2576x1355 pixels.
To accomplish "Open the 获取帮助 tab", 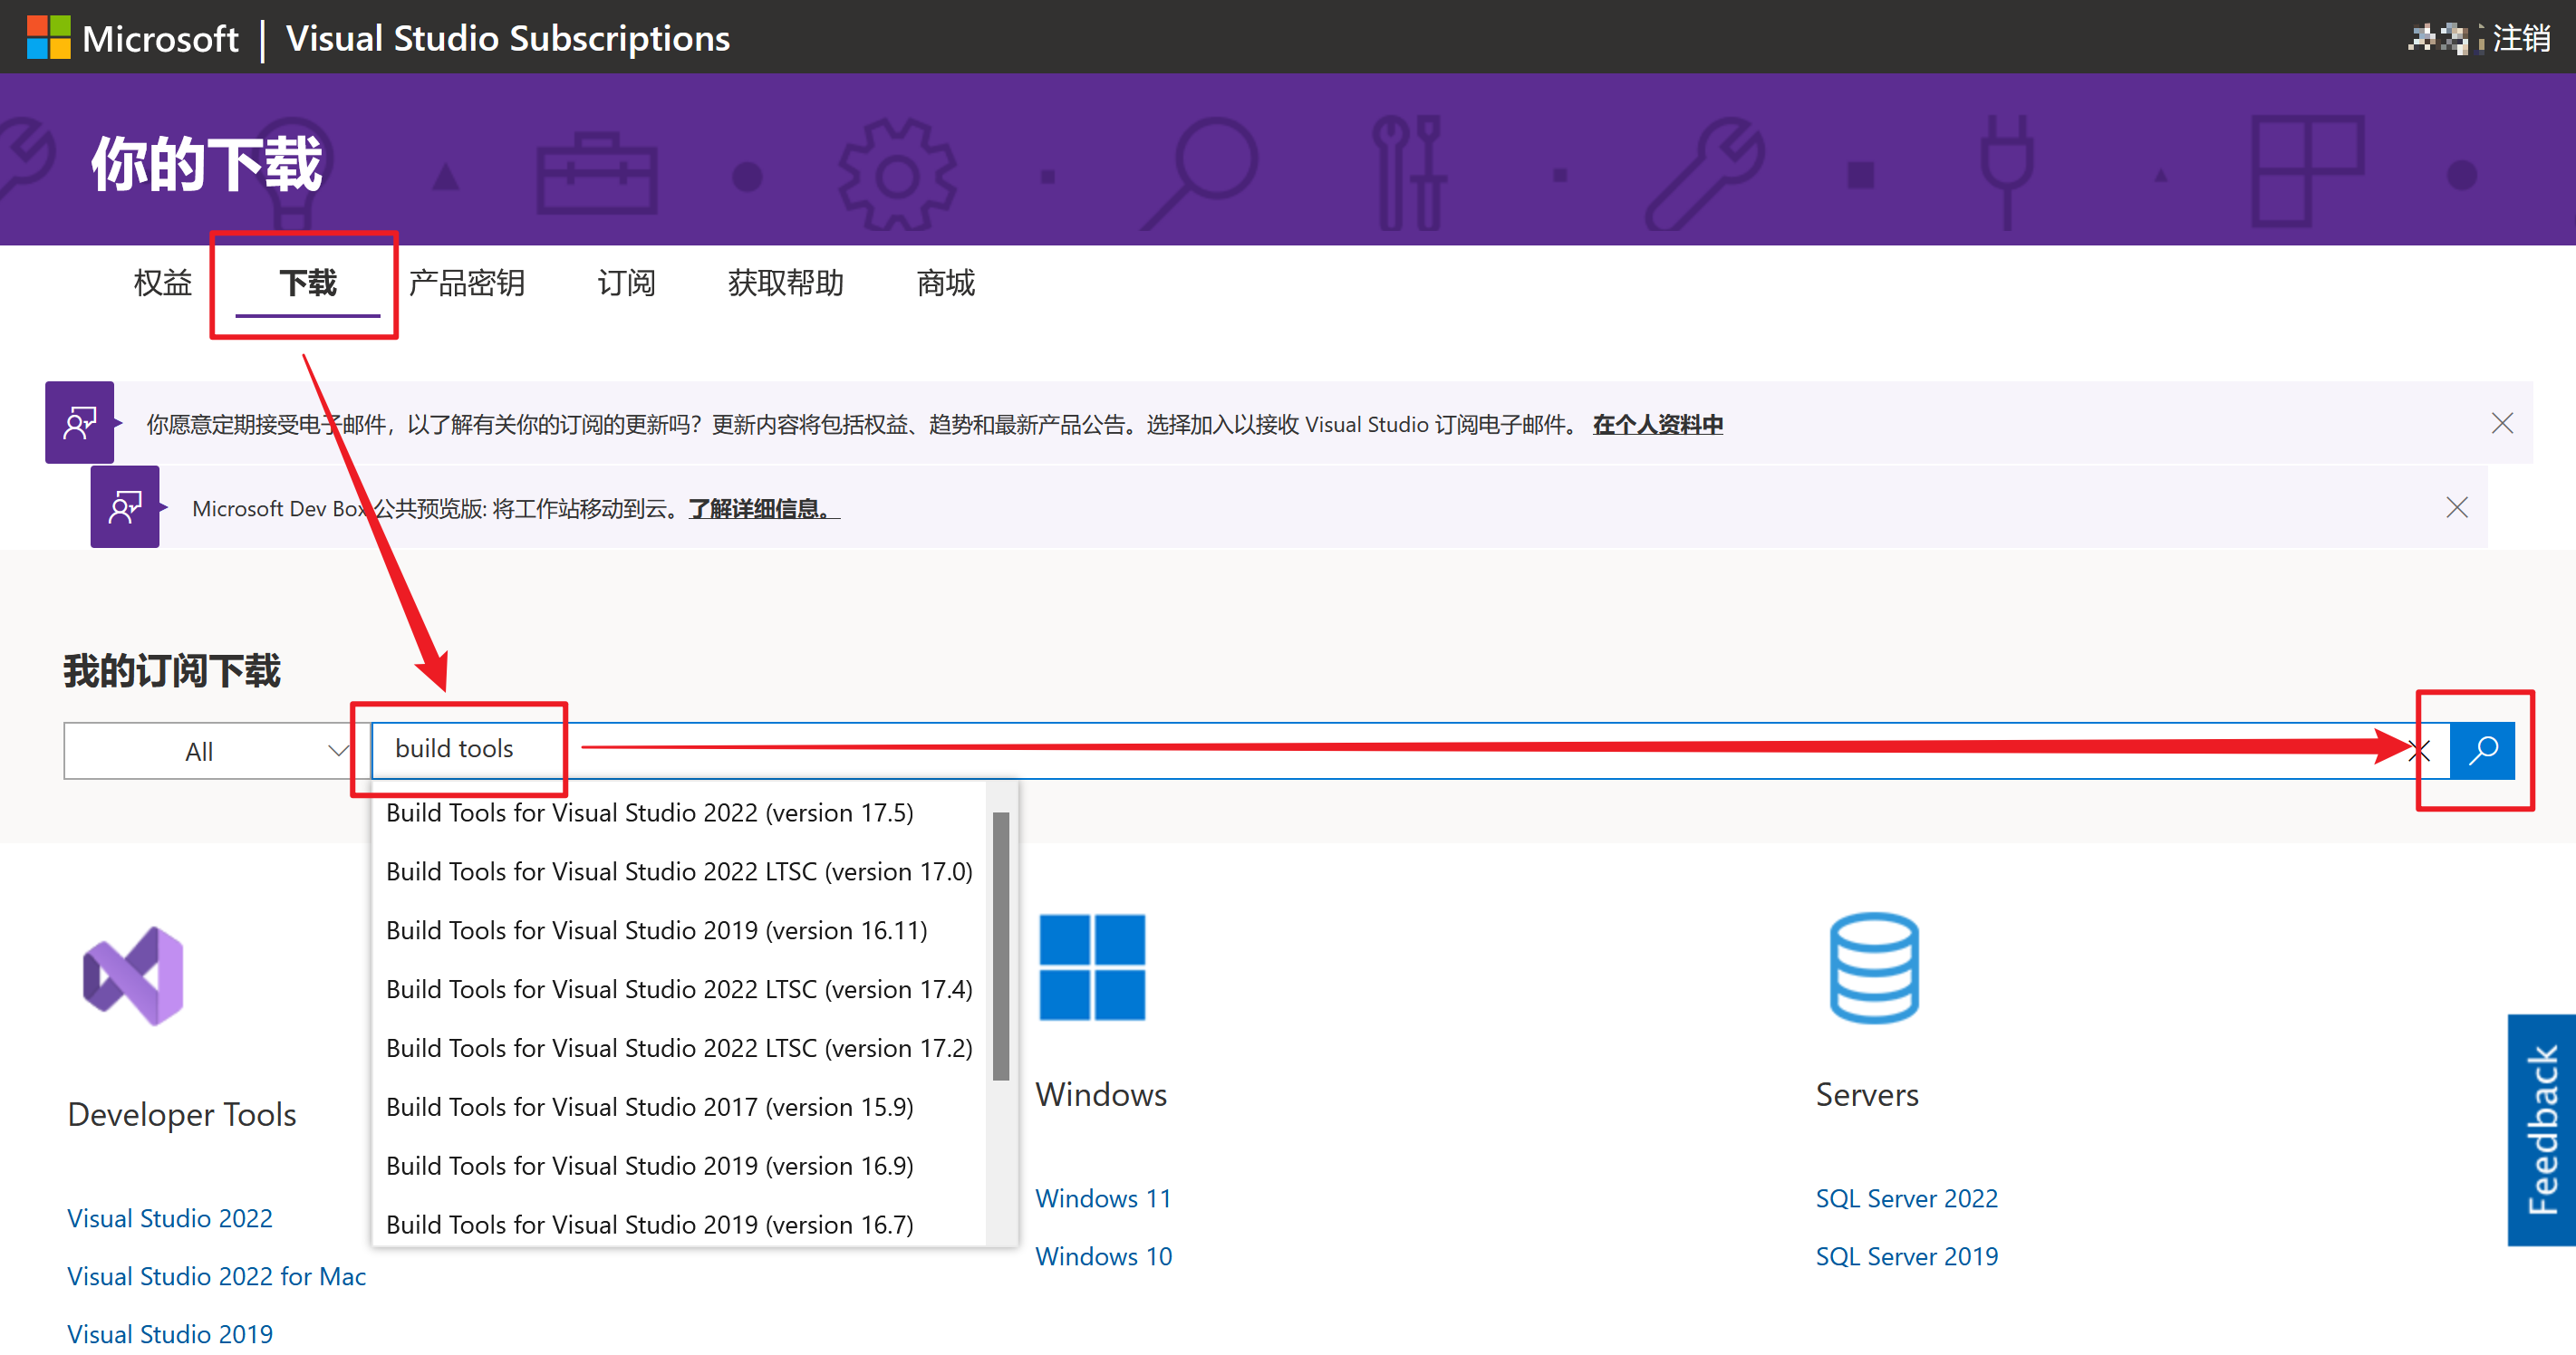I will tap(786, 283).
